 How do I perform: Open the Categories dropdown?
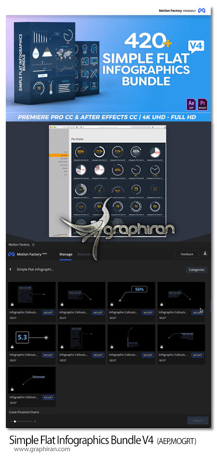pos(197,269)
